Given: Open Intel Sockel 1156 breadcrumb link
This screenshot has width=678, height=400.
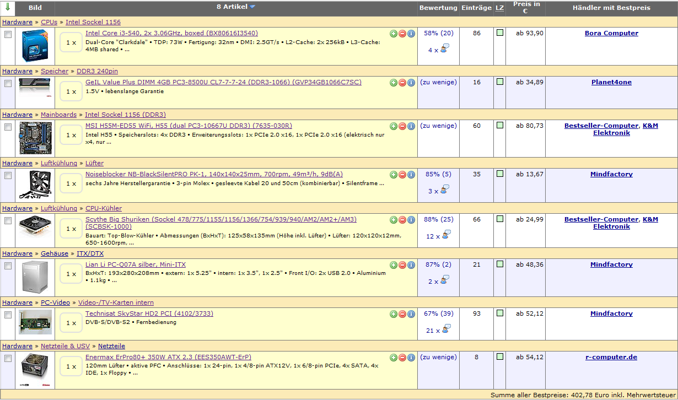Looking at the screenshot, I should (93, 22).
